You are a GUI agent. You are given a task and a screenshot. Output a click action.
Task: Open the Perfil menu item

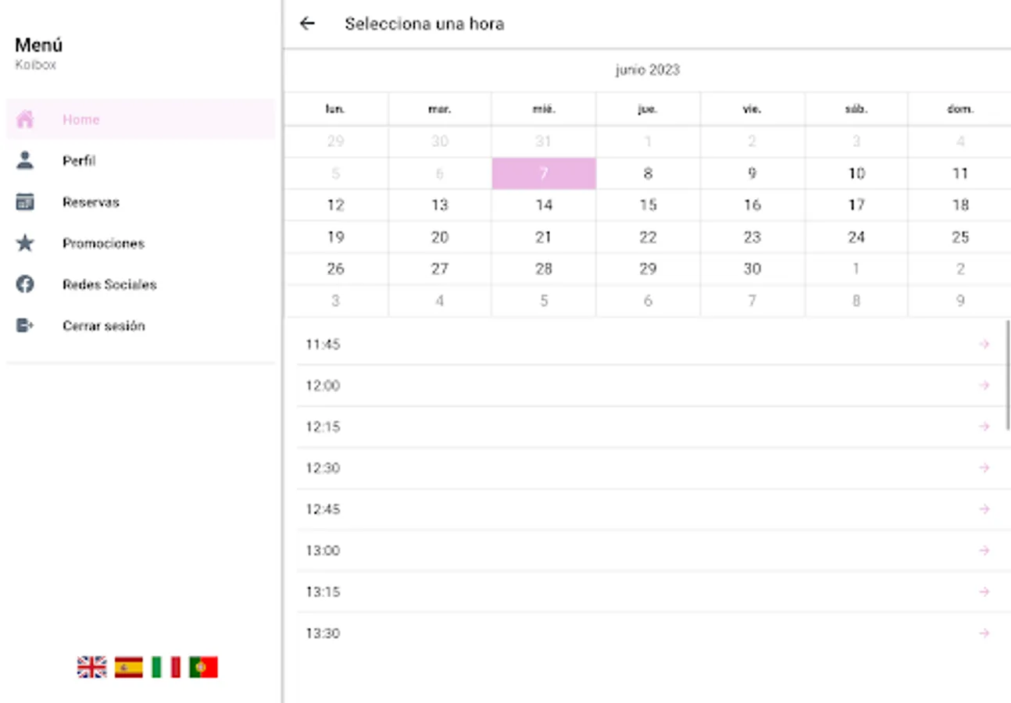coord(79,161)
